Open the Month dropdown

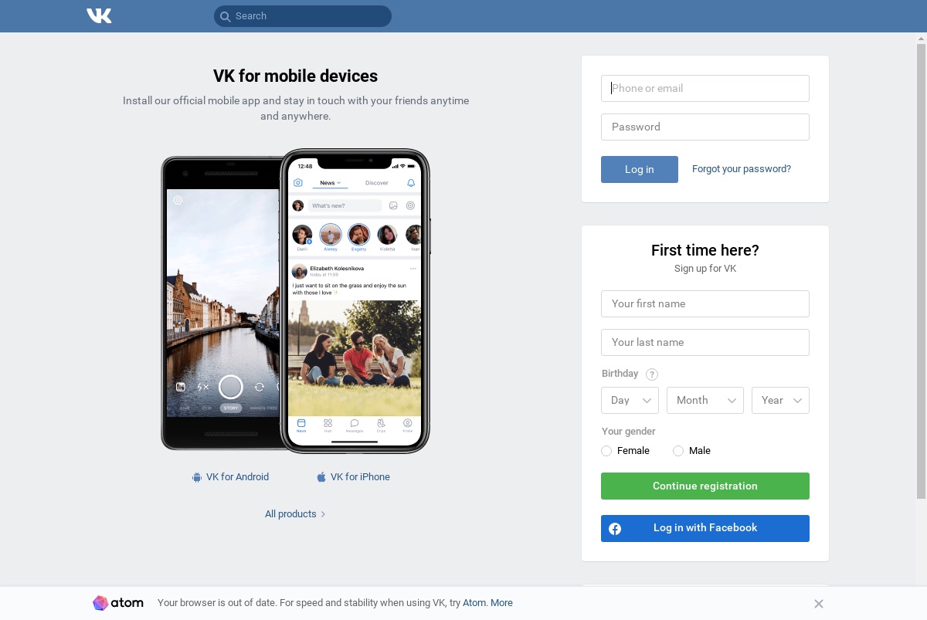pyautogui.click(x=705, y=400)
